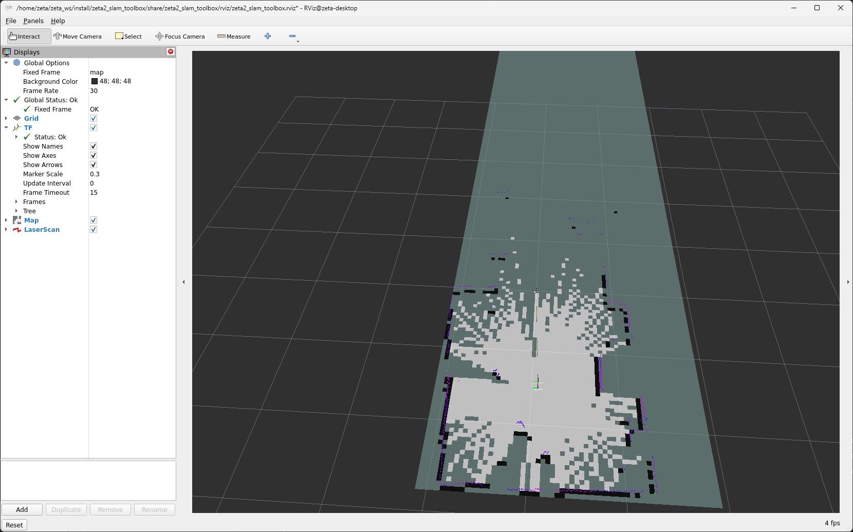Viewport: 853px width, 532px height.
Task: Click the LaserScan display icon
Action: tap(17, 229)
